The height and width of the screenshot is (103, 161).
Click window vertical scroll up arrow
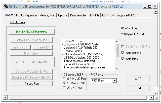point(156,11)
